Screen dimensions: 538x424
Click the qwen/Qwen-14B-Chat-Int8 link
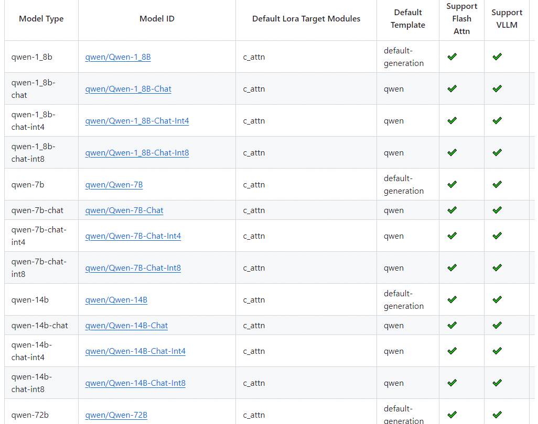(x=135, y=383)
